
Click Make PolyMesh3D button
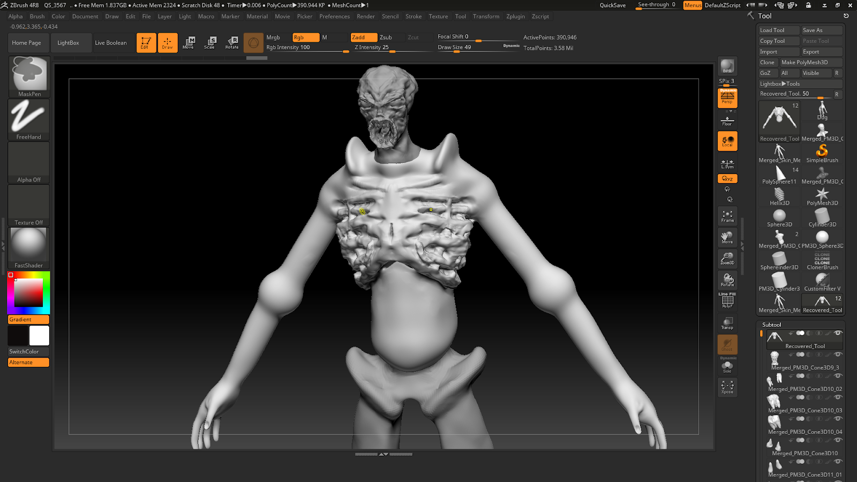[x=811, y=63]
